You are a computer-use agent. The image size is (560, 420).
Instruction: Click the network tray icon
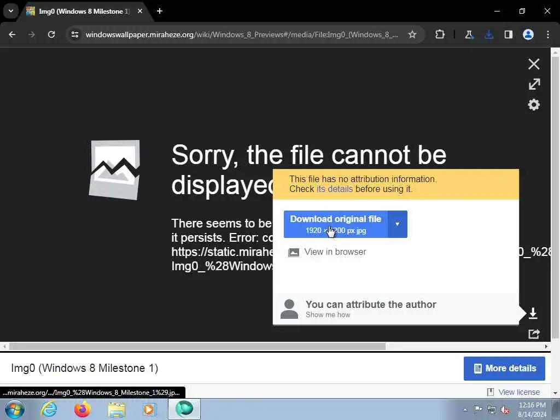click(x=492, y=410)
